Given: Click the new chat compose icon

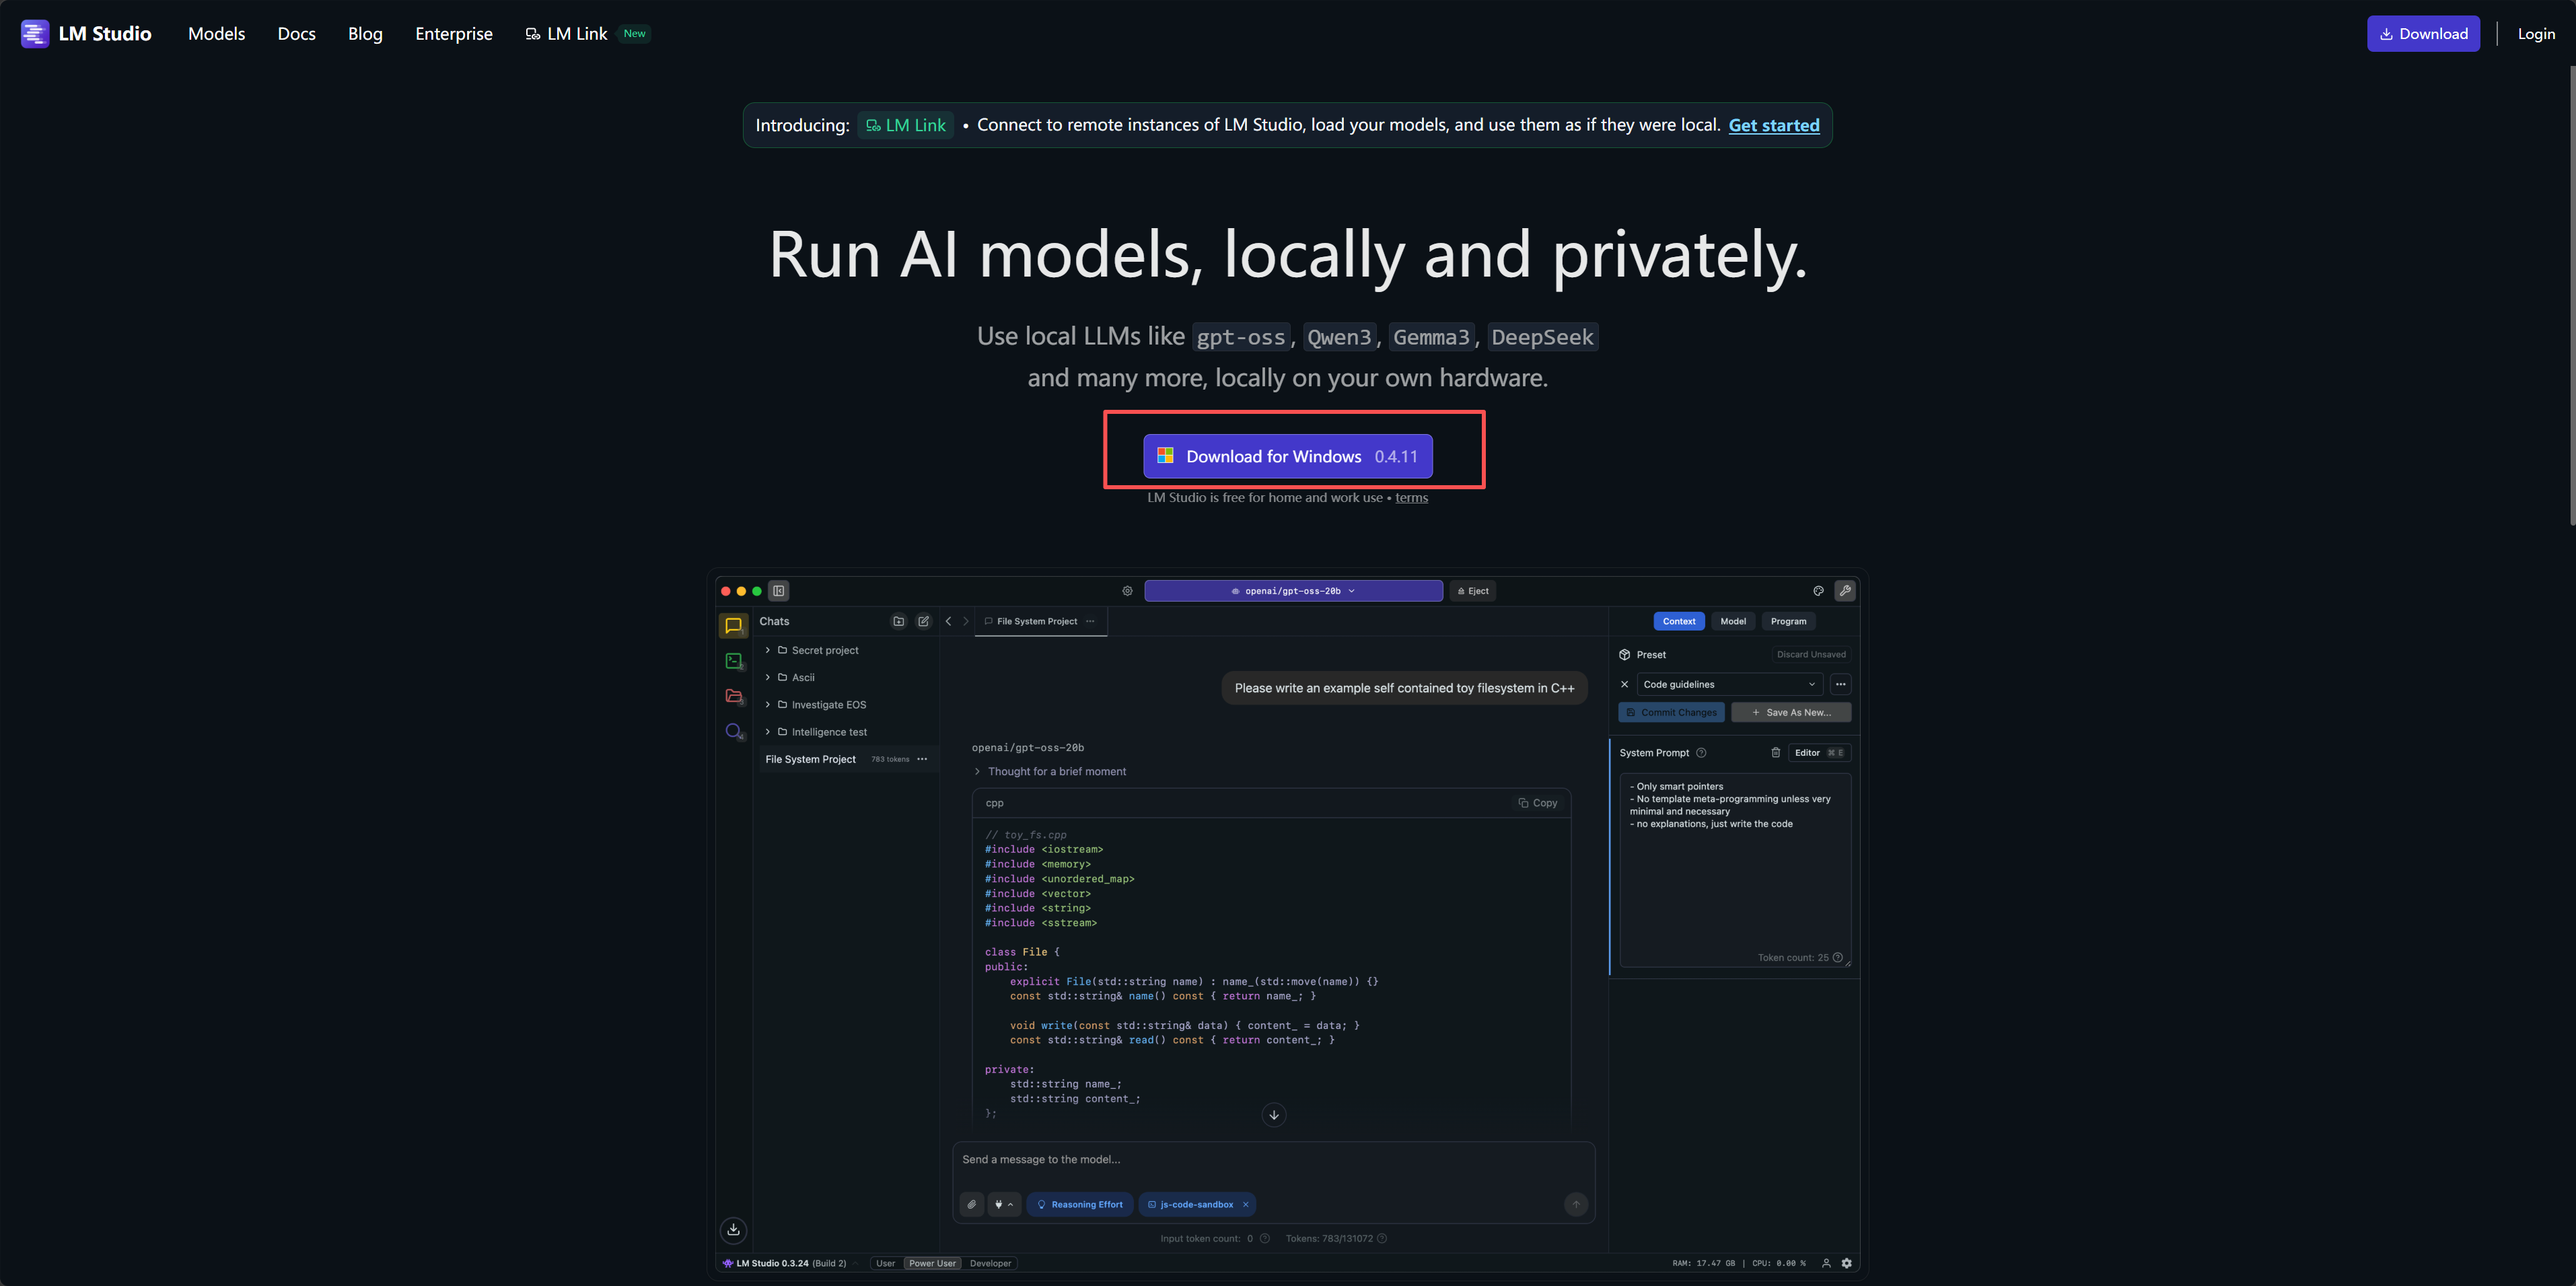Looking at the screenshot, I should (x=924, y=621).
